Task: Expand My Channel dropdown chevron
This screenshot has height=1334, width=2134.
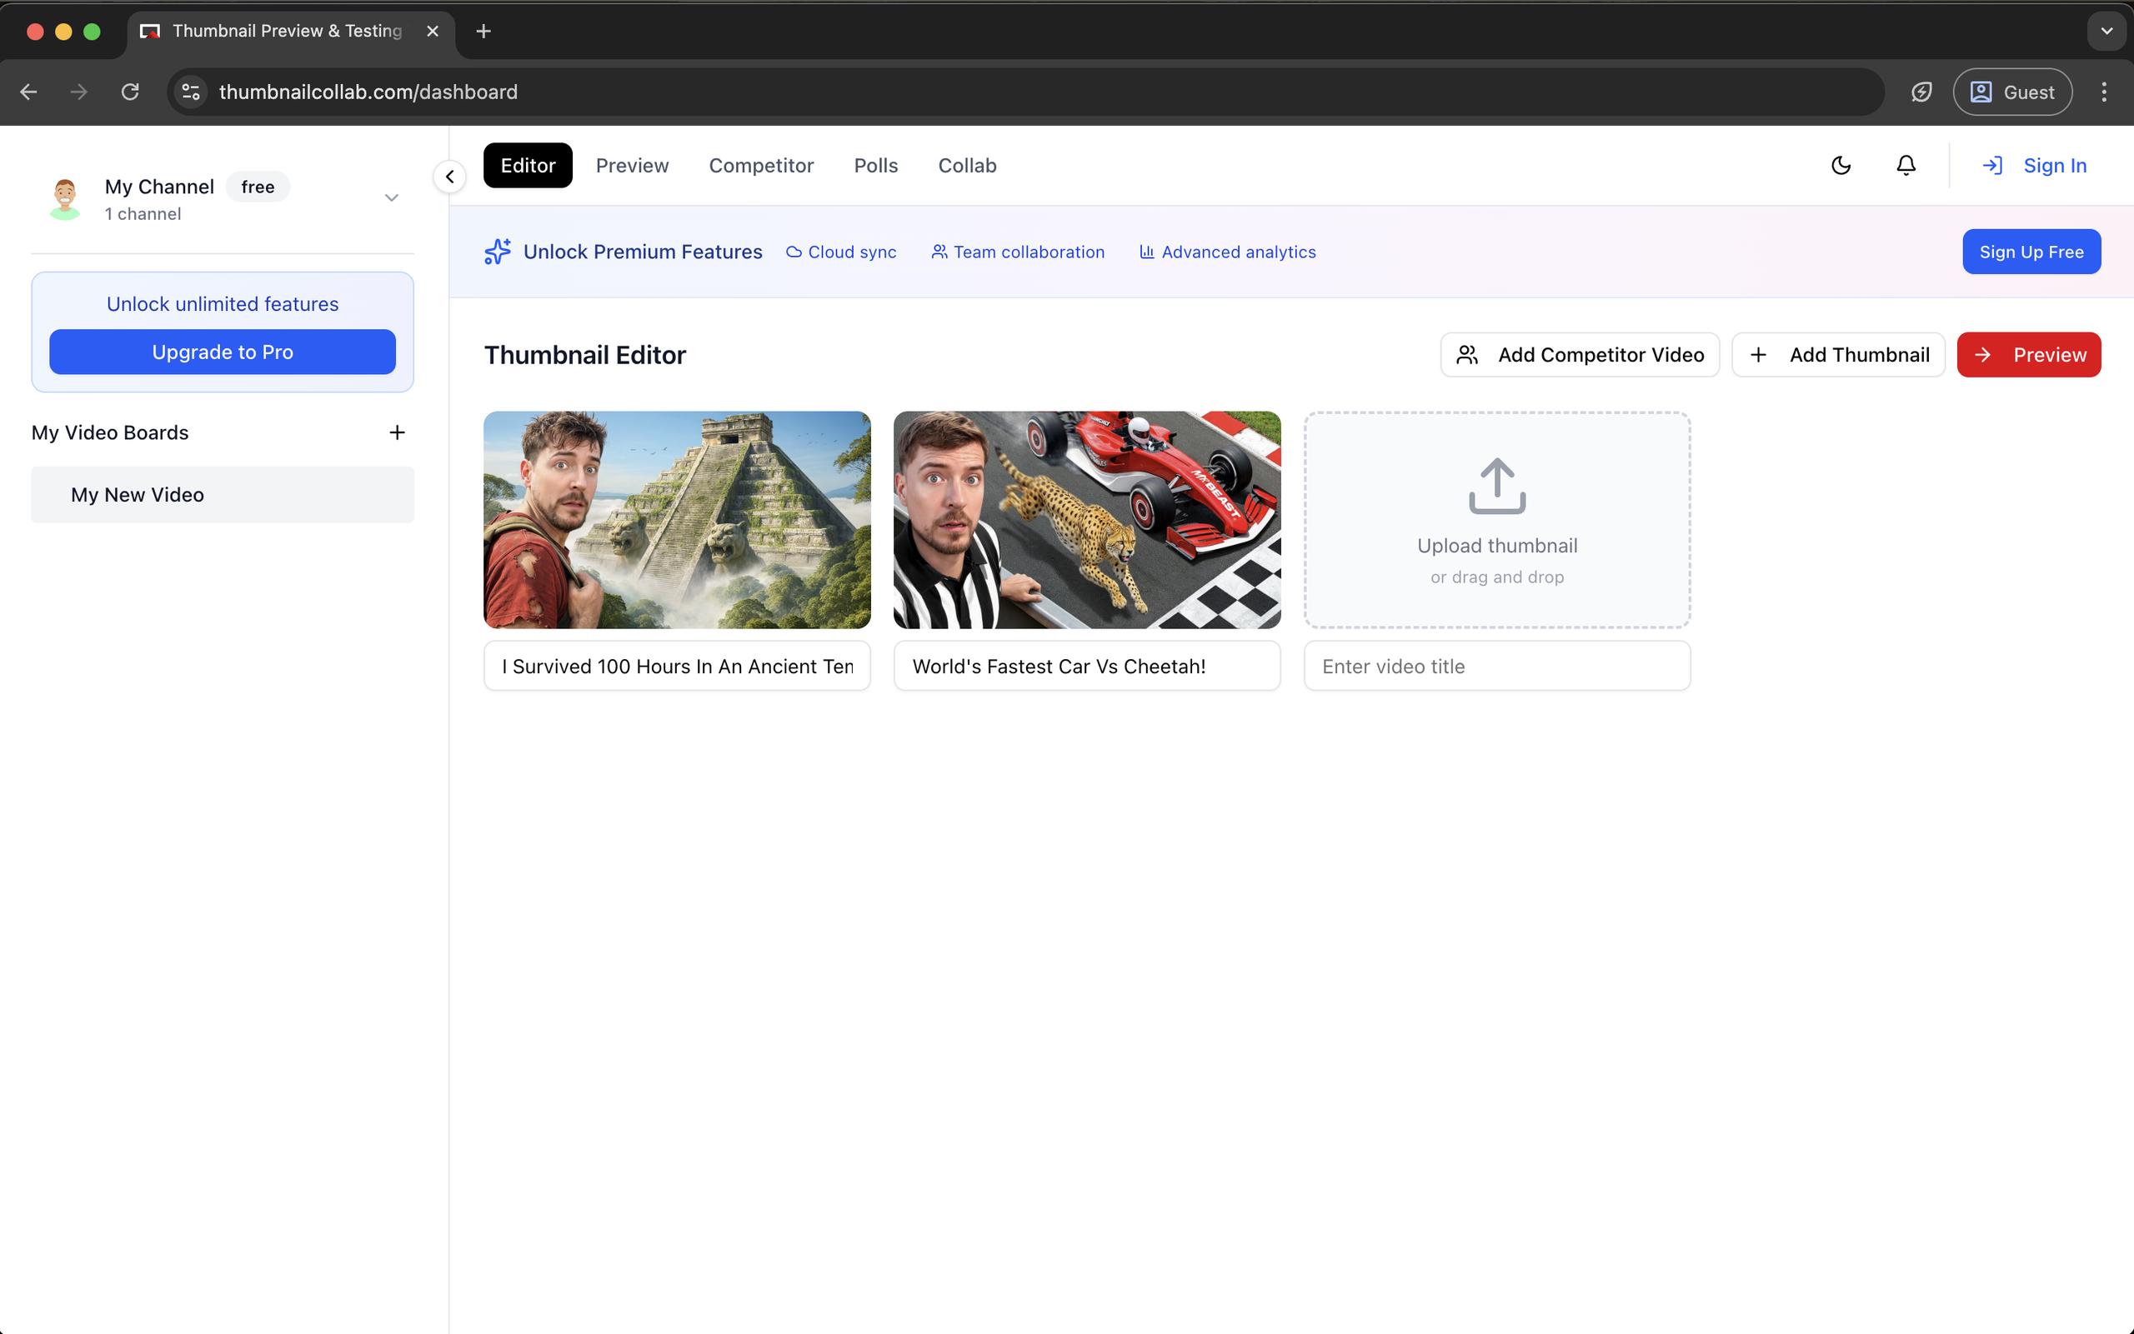Action: (x=391, y=197)
